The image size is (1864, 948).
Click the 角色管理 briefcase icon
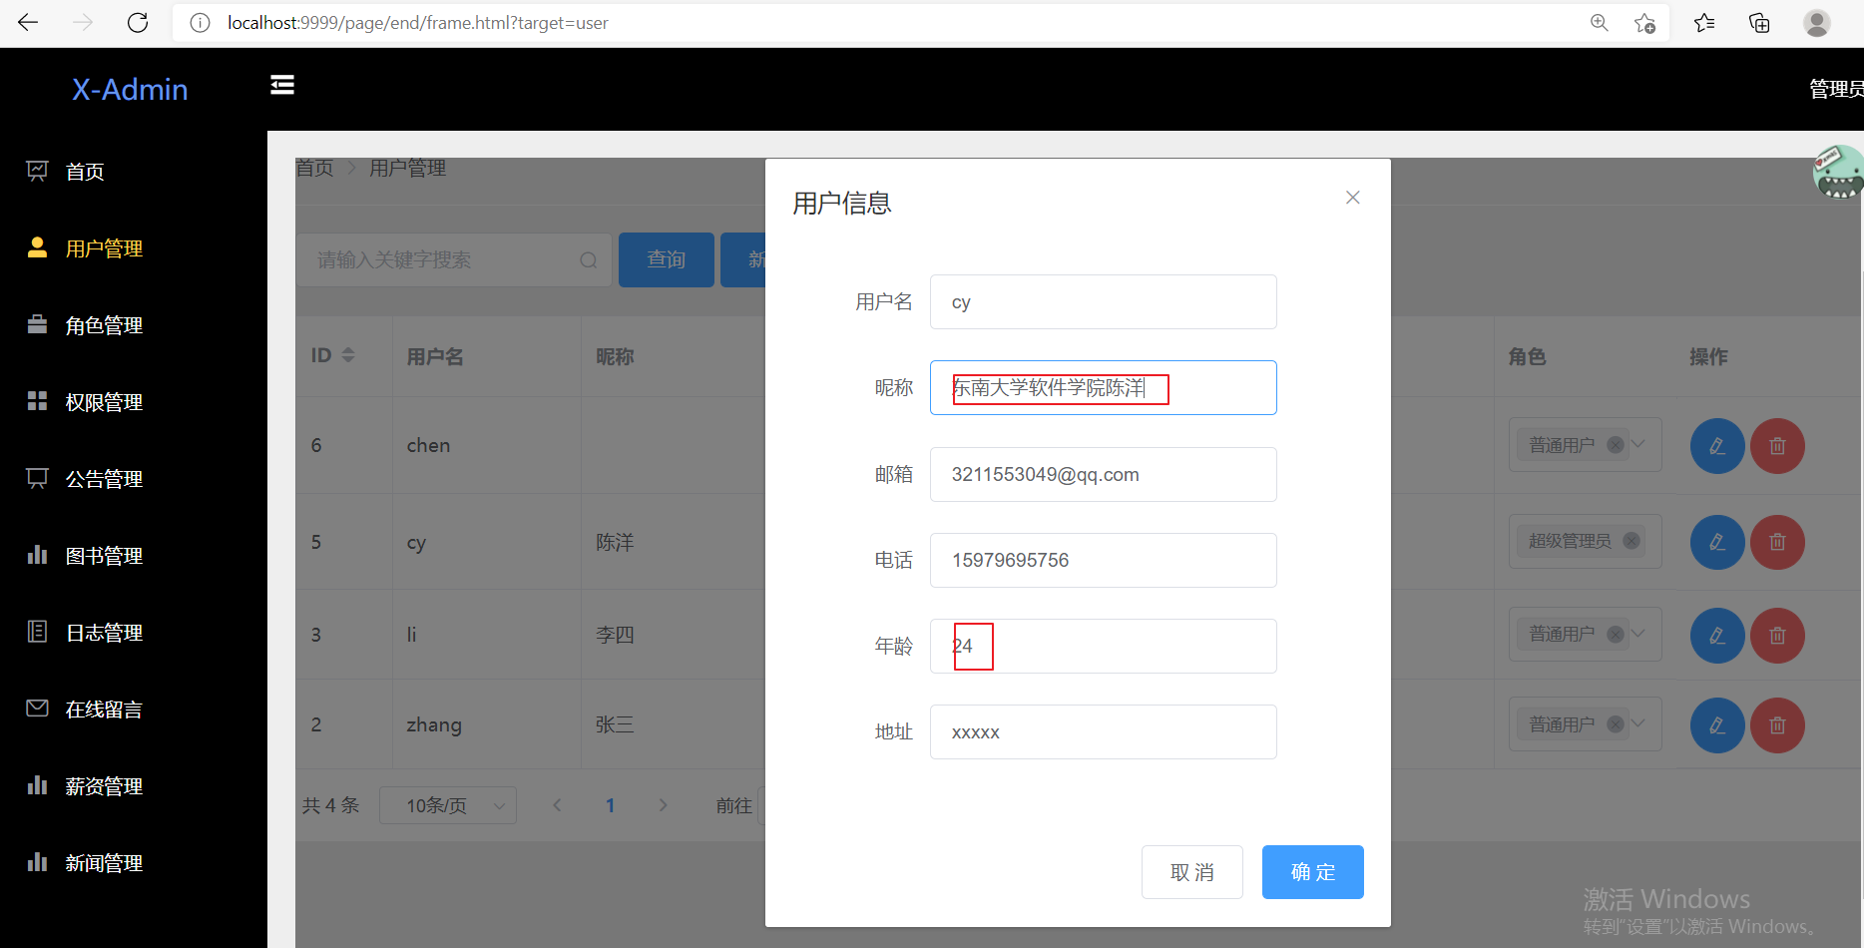tap(37, 324)
